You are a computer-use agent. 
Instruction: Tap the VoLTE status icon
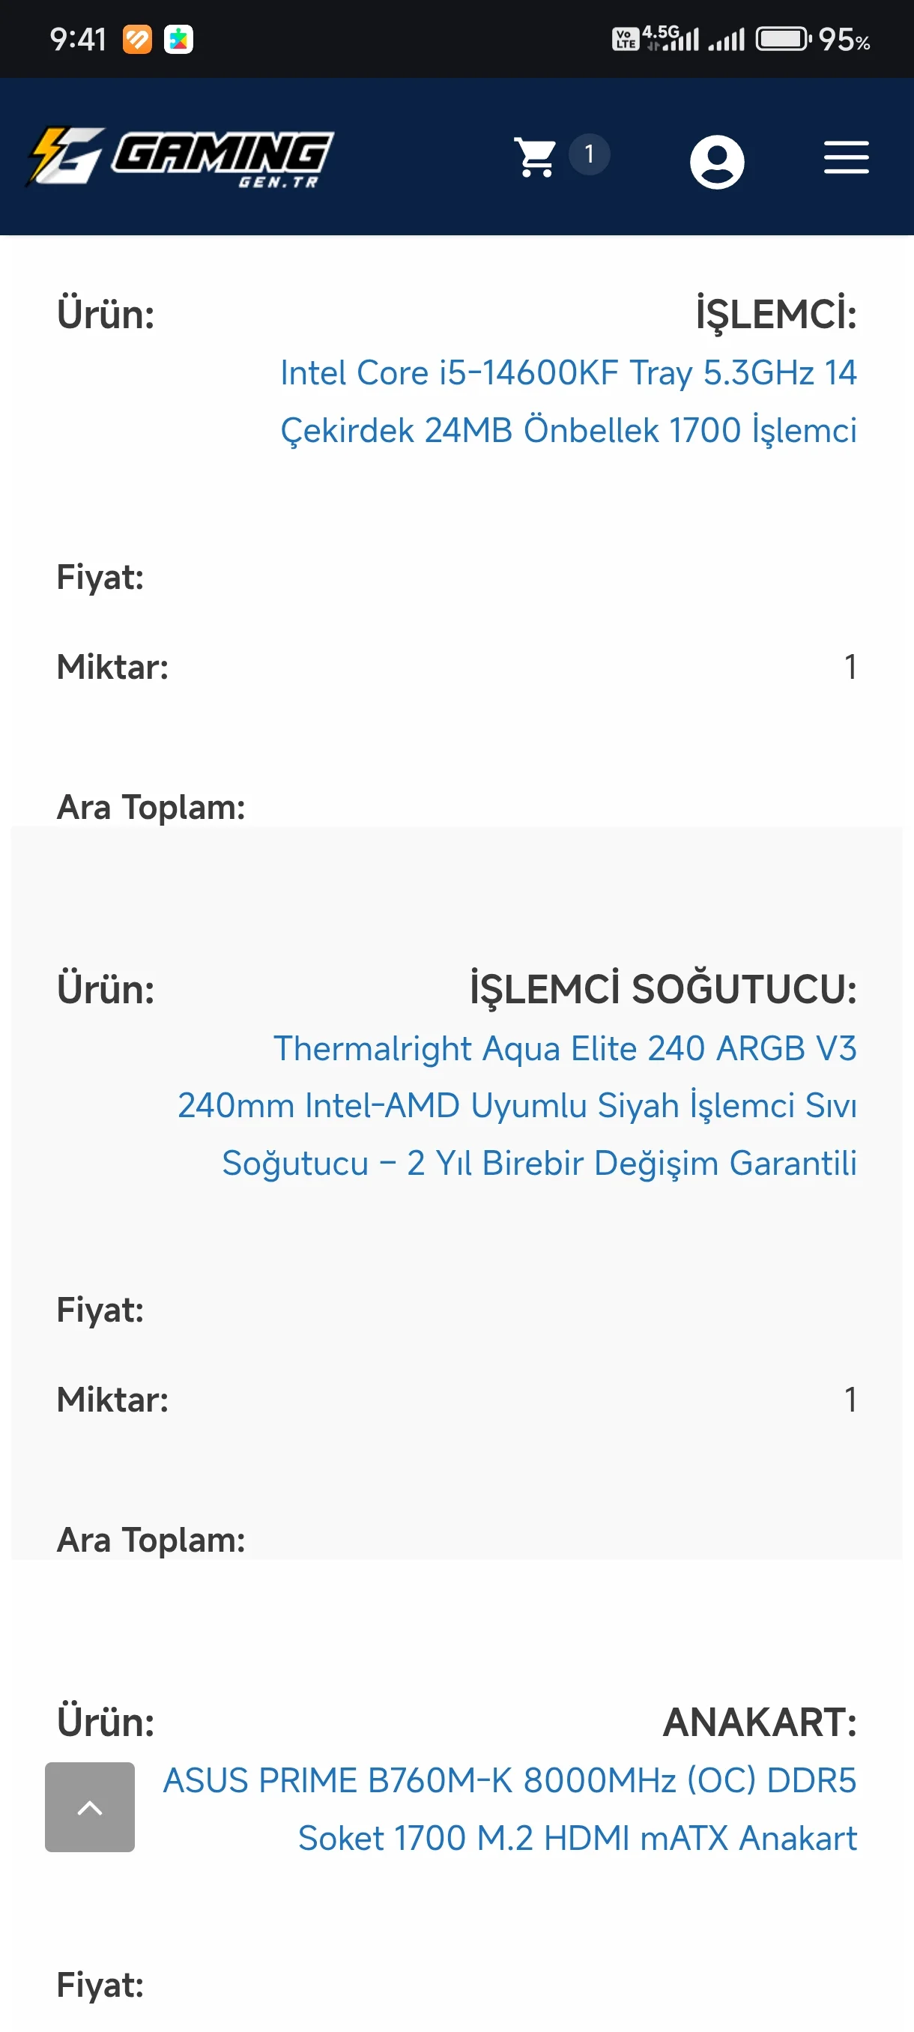[626, 39]
